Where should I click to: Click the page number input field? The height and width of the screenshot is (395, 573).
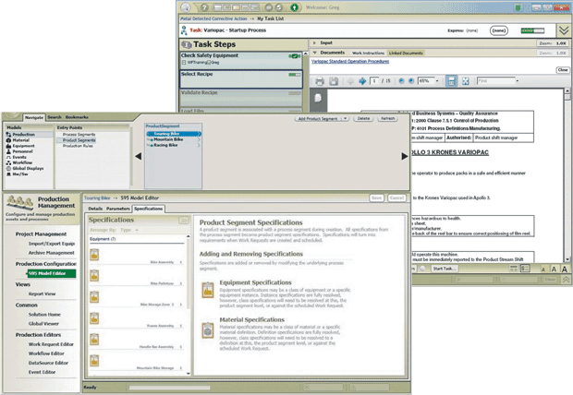tap(374, 81)
